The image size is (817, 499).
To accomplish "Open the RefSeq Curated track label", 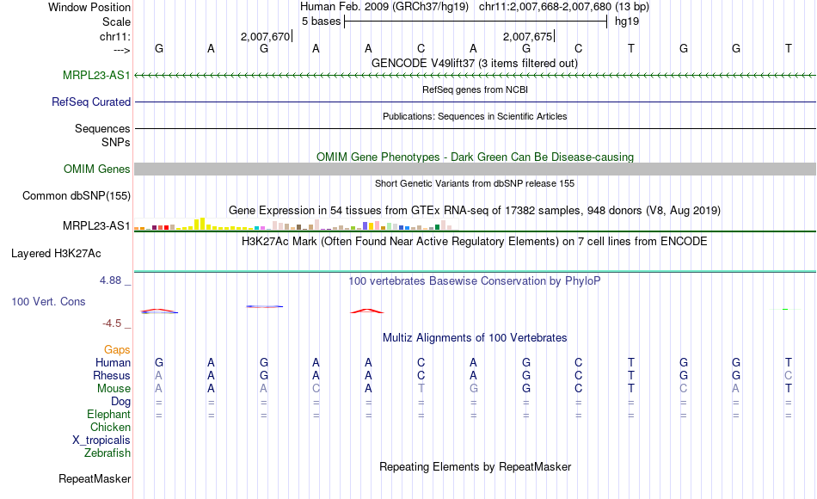I will tap(90, 102).
